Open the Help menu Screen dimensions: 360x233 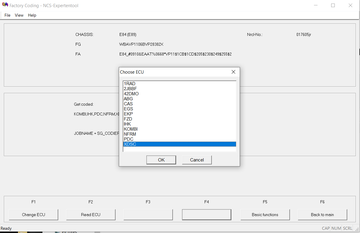[32, 15]
